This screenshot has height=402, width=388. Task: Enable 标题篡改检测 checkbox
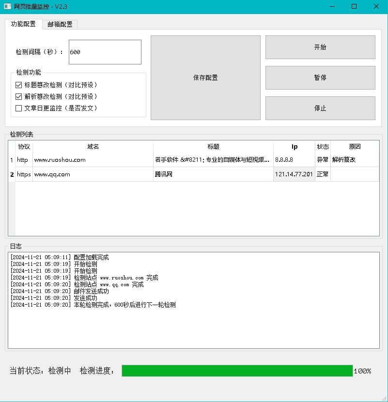tap(18, 84)
